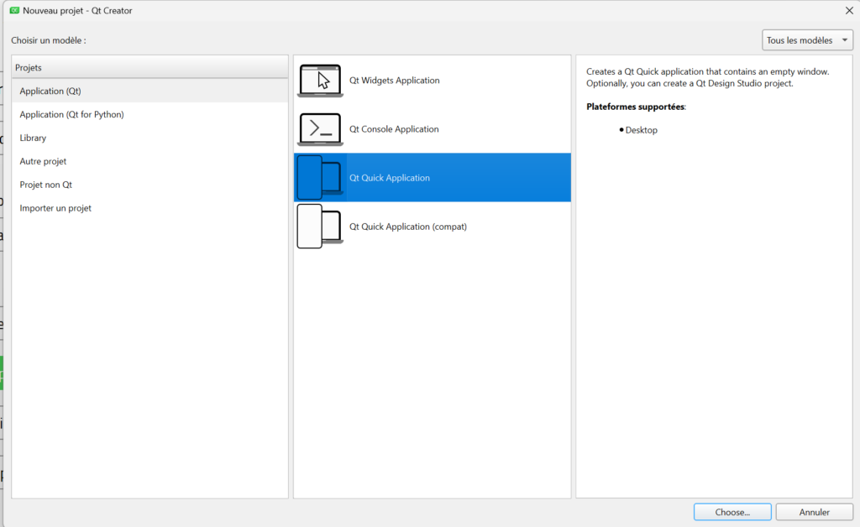860x527 pixels.
Task: Click the Qt Quick Application (compat) icon
Action: (x=320, y=227)
